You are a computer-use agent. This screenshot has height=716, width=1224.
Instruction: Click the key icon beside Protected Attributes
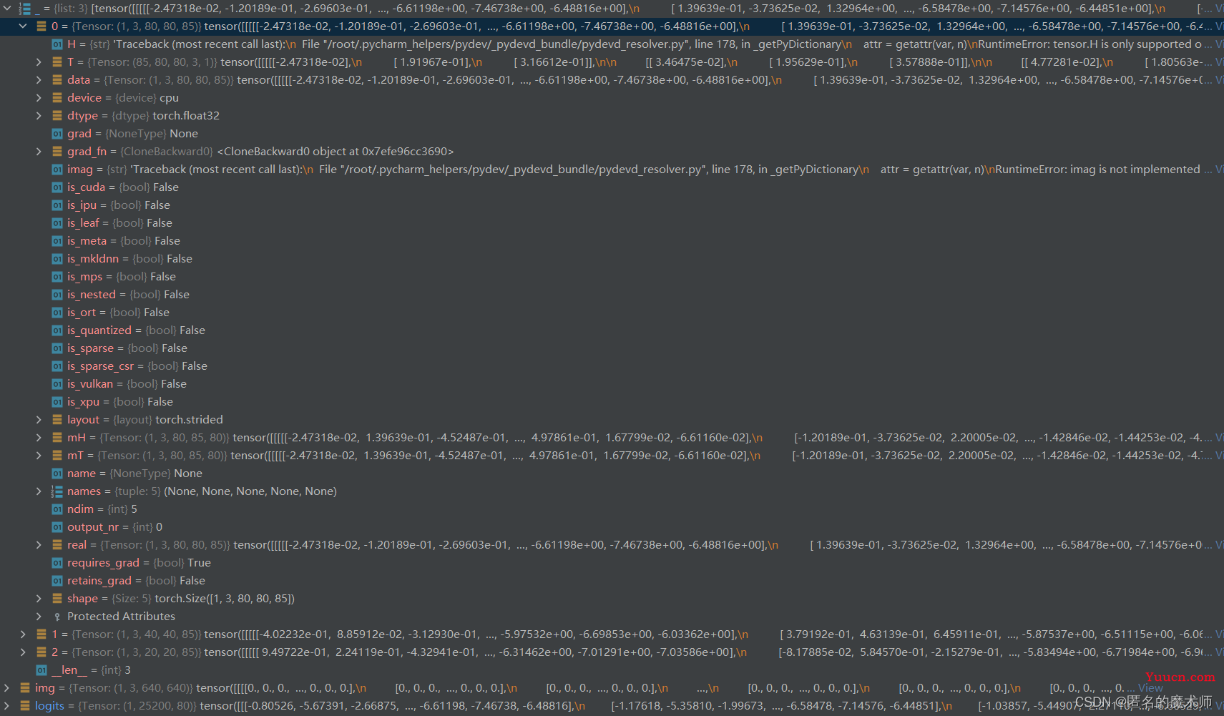tap(57, 617)
